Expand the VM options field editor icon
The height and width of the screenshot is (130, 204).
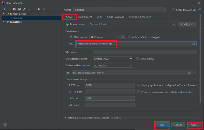click(x=194, y=52)
